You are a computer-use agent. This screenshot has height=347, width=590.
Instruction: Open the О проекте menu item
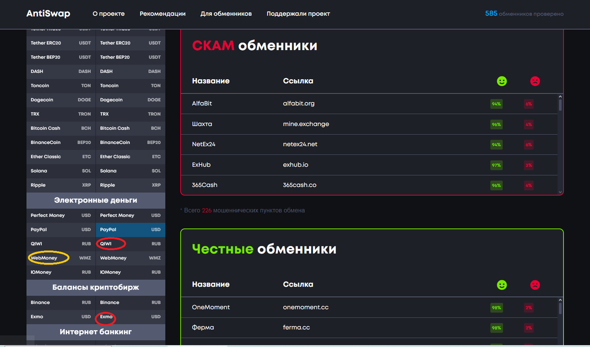pos(108,14)
